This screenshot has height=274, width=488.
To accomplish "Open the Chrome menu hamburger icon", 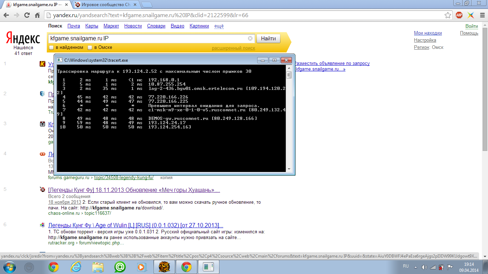I will pyautogui.click(x=482, y=15).
